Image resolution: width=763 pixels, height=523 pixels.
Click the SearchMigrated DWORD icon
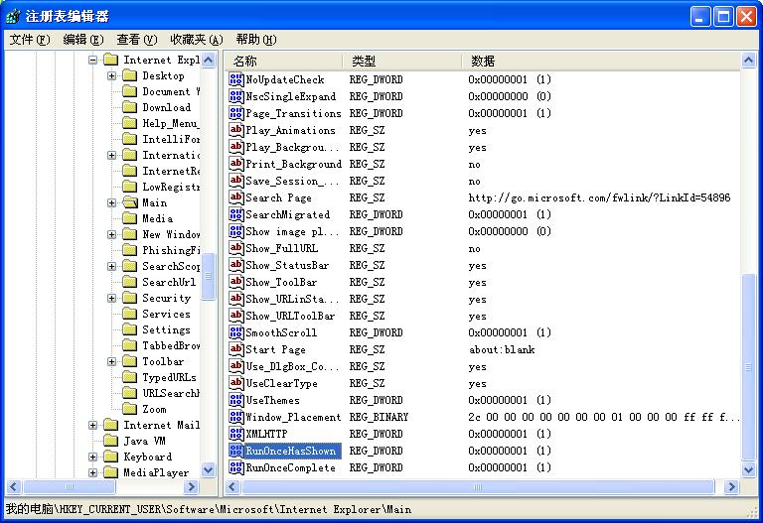click(x=236, y=214)
